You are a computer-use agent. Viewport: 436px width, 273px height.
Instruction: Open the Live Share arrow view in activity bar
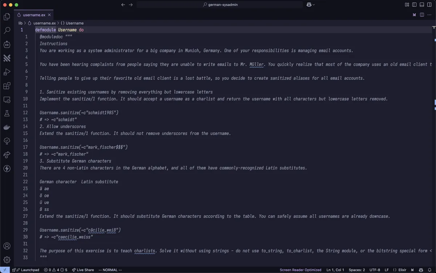pyautogui.click(x=7, y=155)
